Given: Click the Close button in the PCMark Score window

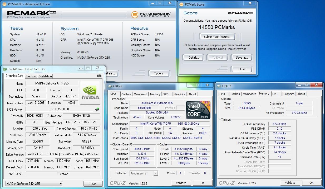Looking at the screenshot, I should pos(242,69).
